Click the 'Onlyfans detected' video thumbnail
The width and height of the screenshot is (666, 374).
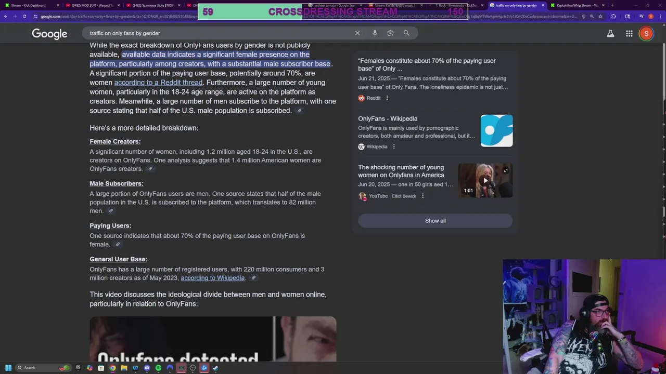[213, 339]
